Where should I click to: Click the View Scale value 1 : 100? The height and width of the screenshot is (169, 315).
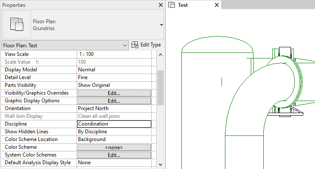coord(114,54)
